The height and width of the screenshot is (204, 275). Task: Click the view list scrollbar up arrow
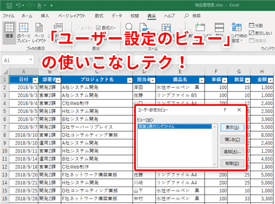[215, 127]
